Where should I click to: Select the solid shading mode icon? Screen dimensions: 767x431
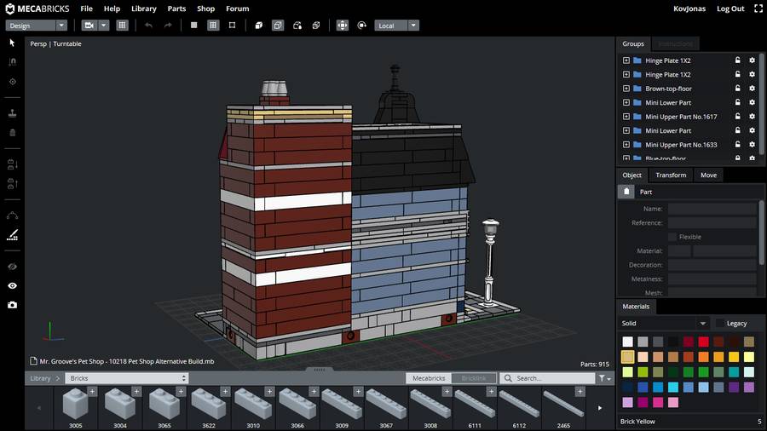click(x=193, y=26)
